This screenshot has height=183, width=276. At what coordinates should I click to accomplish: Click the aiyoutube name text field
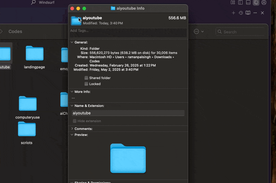coord(128,113)
